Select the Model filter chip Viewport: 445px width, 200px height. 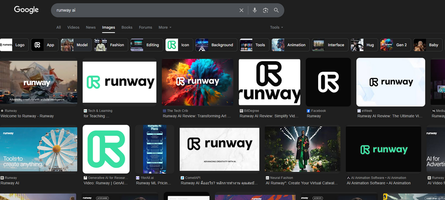[x=76, y=45]
